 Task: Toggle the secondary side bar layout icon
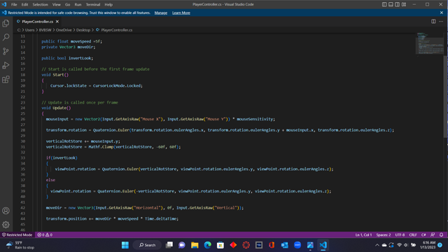pyautogui.click(x=397, y=4)
